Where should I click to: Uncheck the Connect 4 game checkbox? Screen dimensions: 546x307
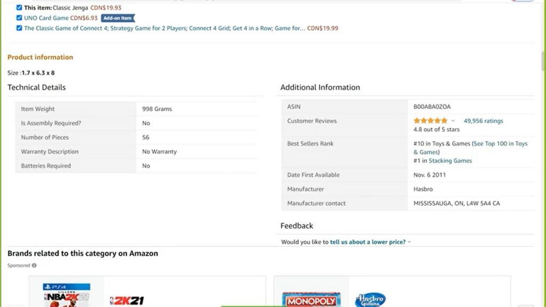coord(19,28)
